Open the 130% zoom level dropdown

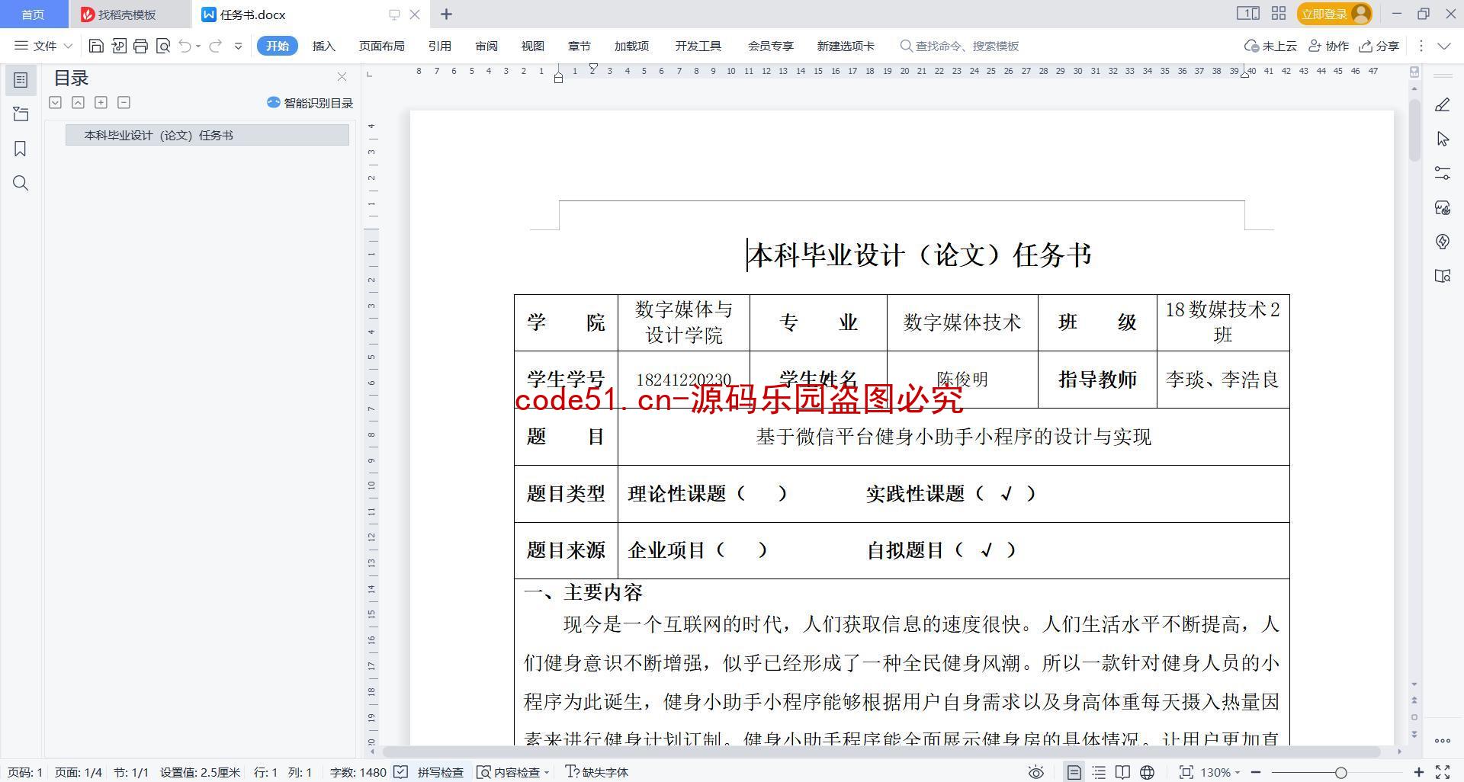[1221, 772]
